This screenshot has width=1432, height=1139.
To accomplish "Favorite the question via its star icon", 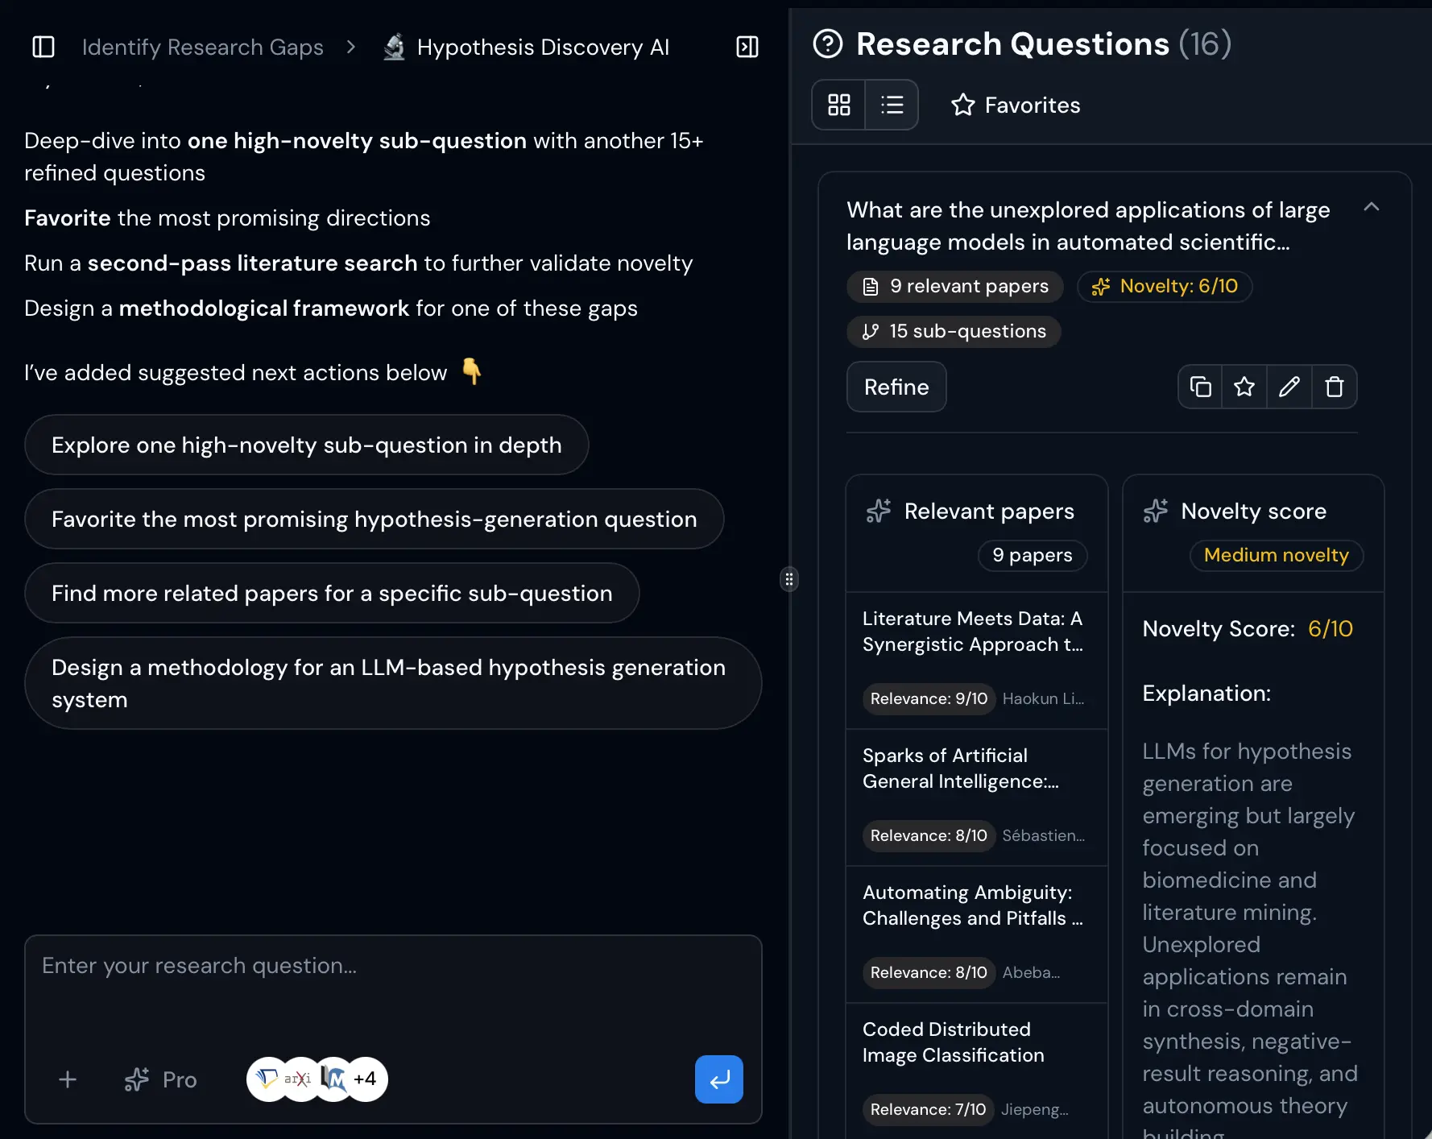I will [1244, 387].
